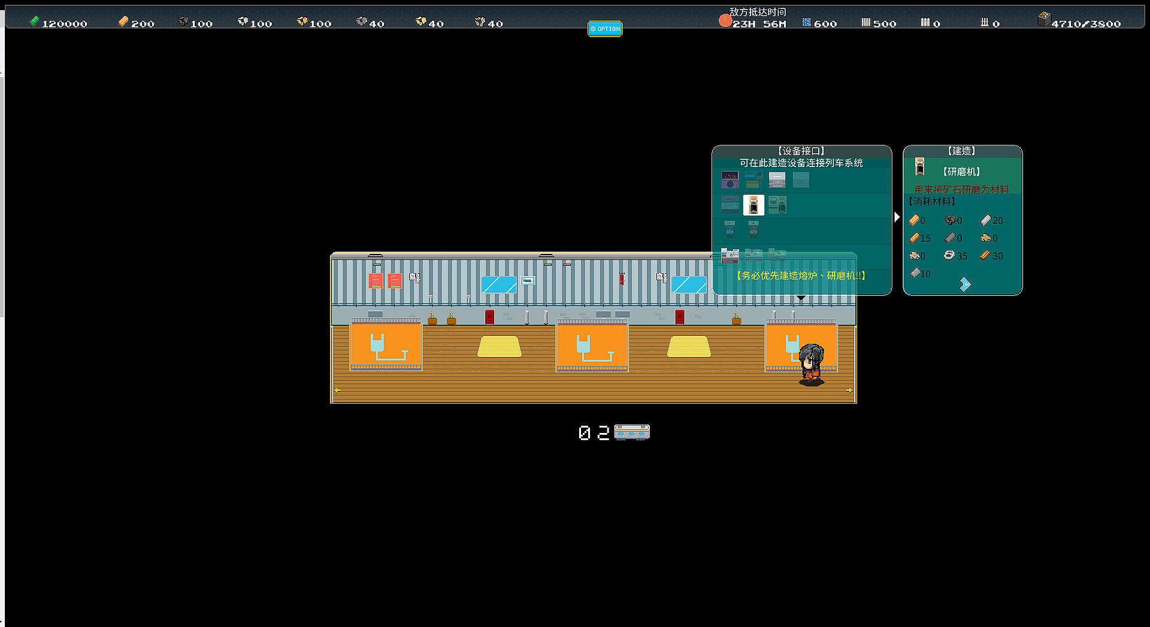Move left with the yellow arrow
This screenshot has height=627, width=1150.
coord(337,390)
